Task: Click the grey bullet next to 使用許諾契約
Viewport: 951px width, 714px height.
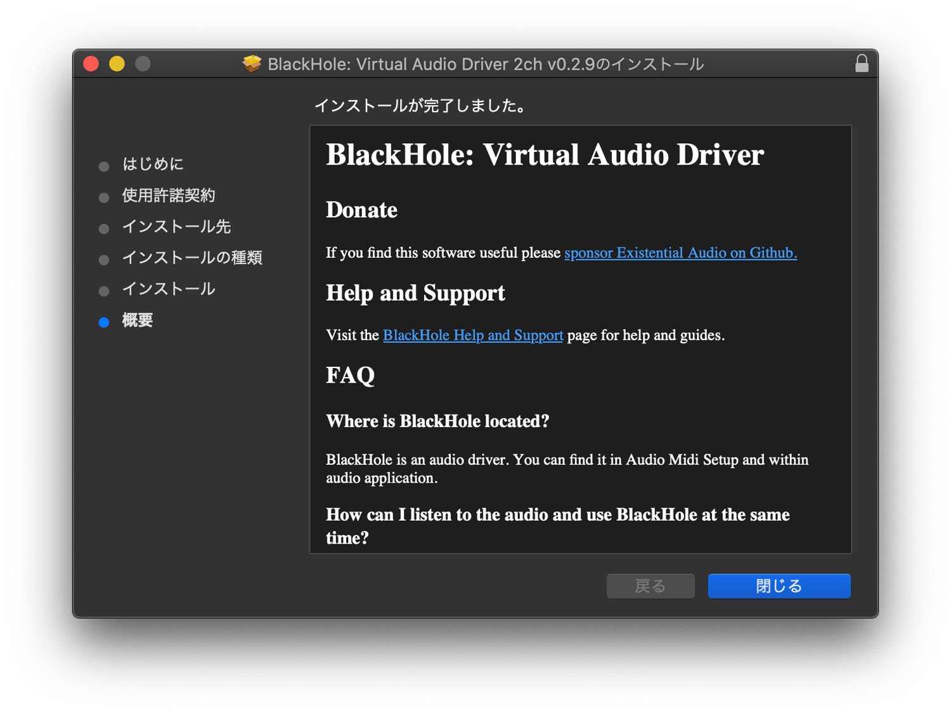Action: coord(104,198)
